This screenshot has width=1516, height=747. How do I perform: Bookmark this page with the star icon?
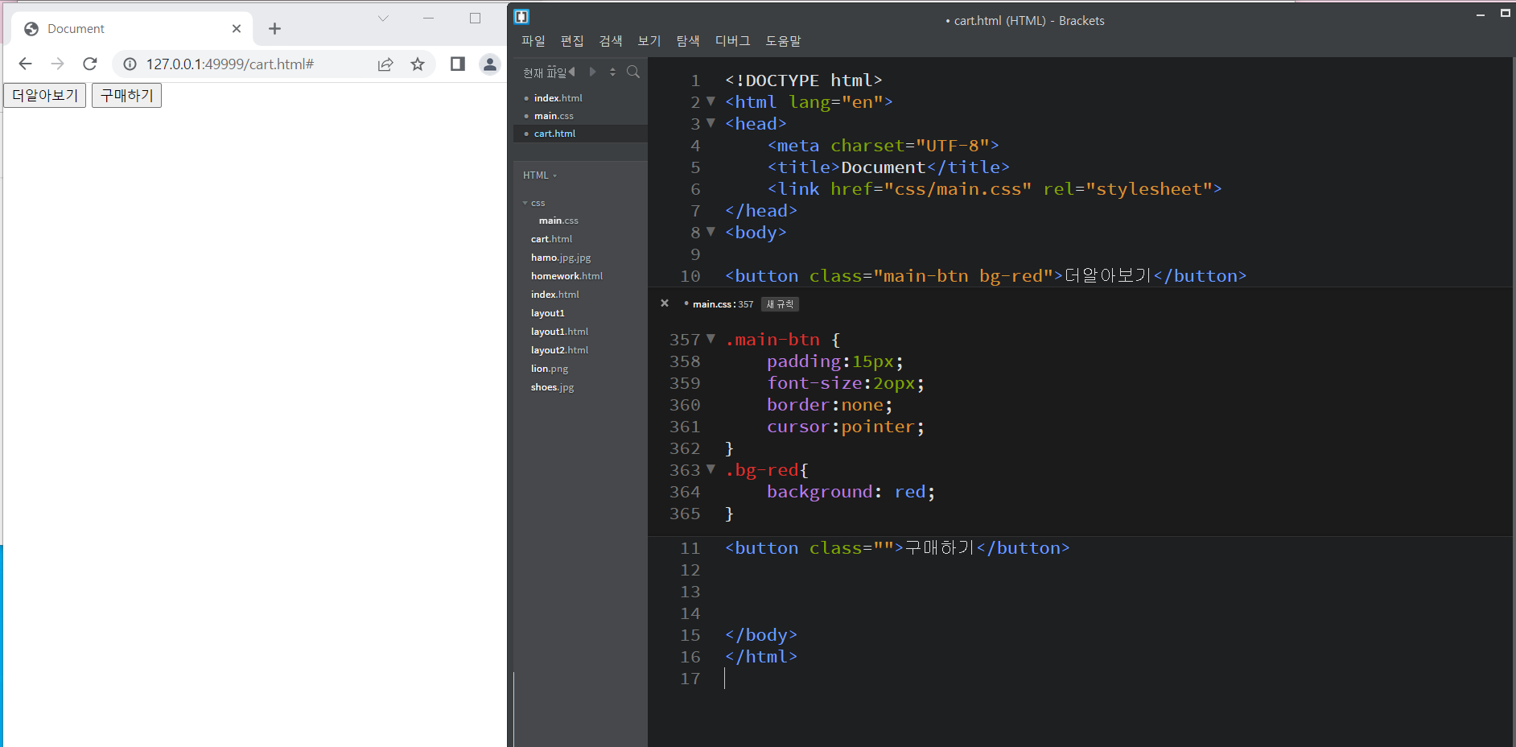tap(418, 64)
